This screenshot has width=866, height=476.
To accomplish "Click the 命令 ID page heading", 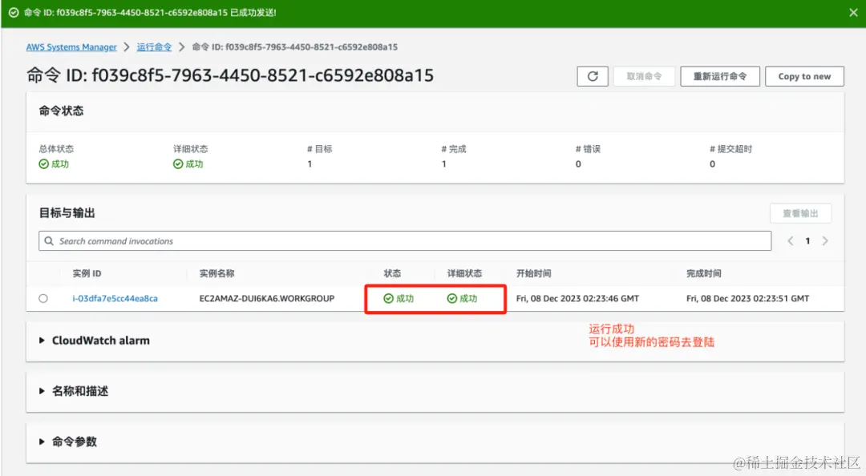I will pos(230,75).
